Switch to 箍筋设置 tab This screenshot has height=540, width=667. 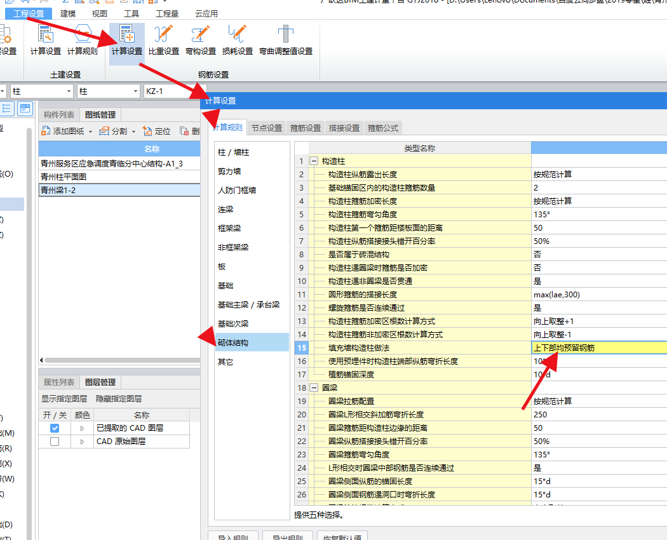point(306,128)
